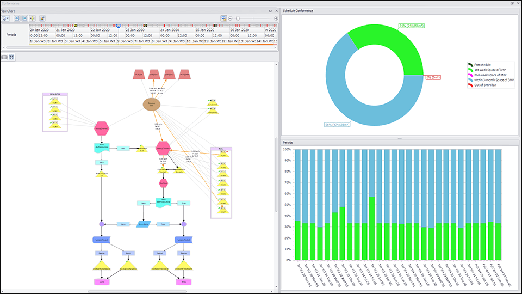Select the dry process plant cyan node
Image resolution: width=522 pixels, height=294 pixels.
102,148
